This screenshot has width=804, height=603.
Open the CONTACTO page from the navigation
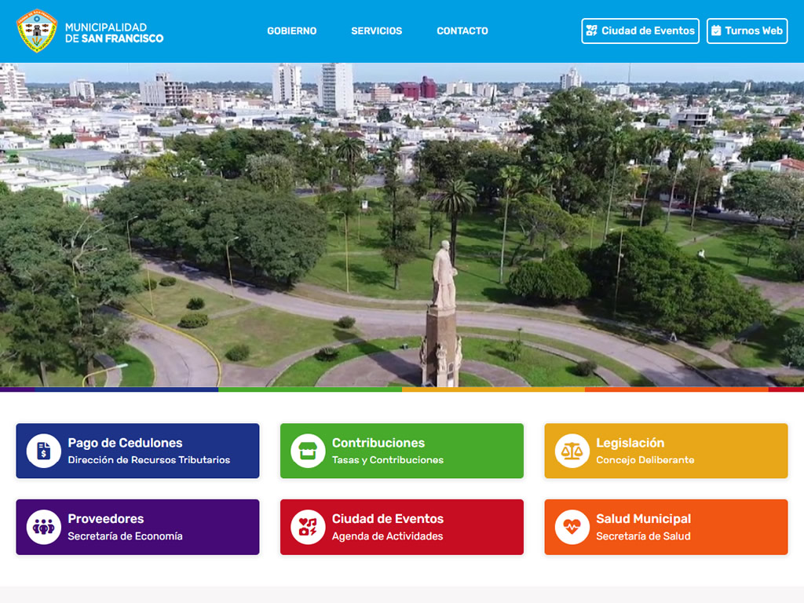(x=462, y=31)
